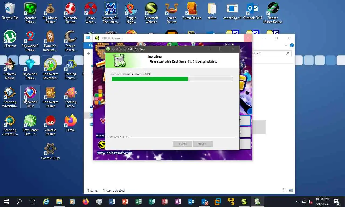Click the File Explorer search box
The width and height of the screenshot is (345, 207).
click(272, 53)
